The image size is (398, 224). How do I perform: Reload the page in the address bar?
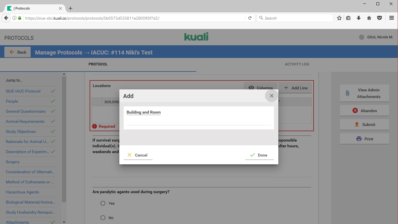click(250, 18)
